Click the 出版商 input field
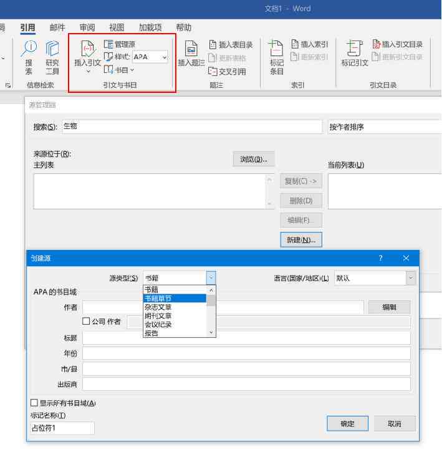 [x=246, y=384]
